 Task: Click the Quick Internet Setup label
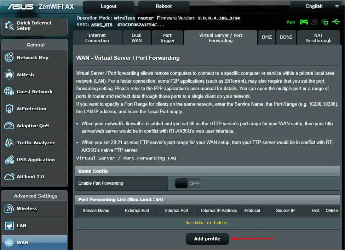coord(34,26)
